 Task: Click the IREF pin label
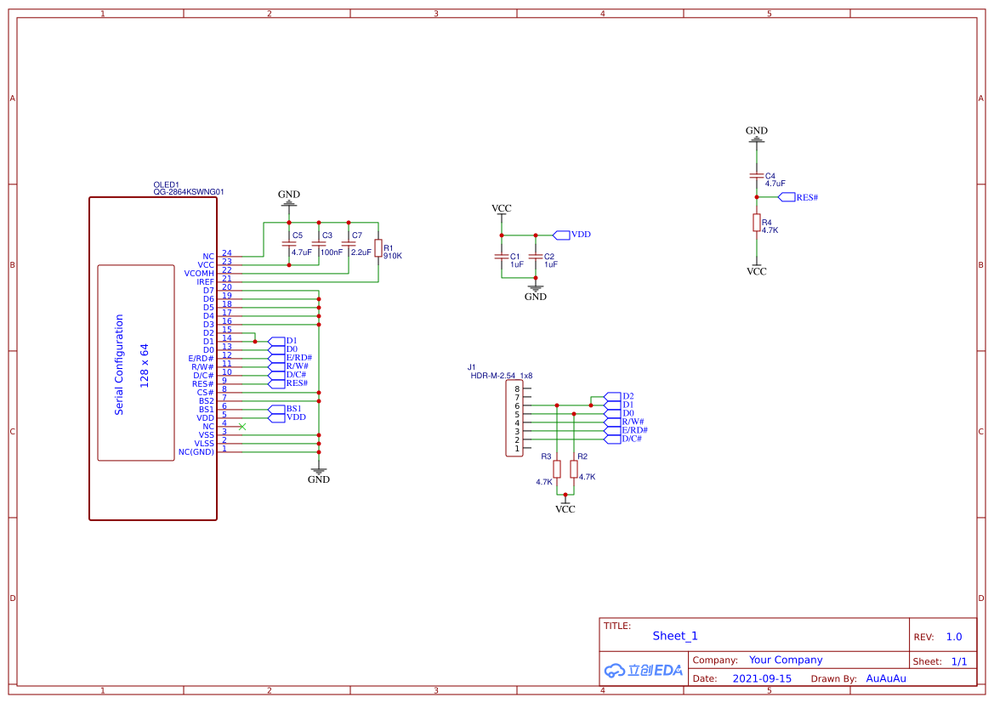tap(206, 282)
